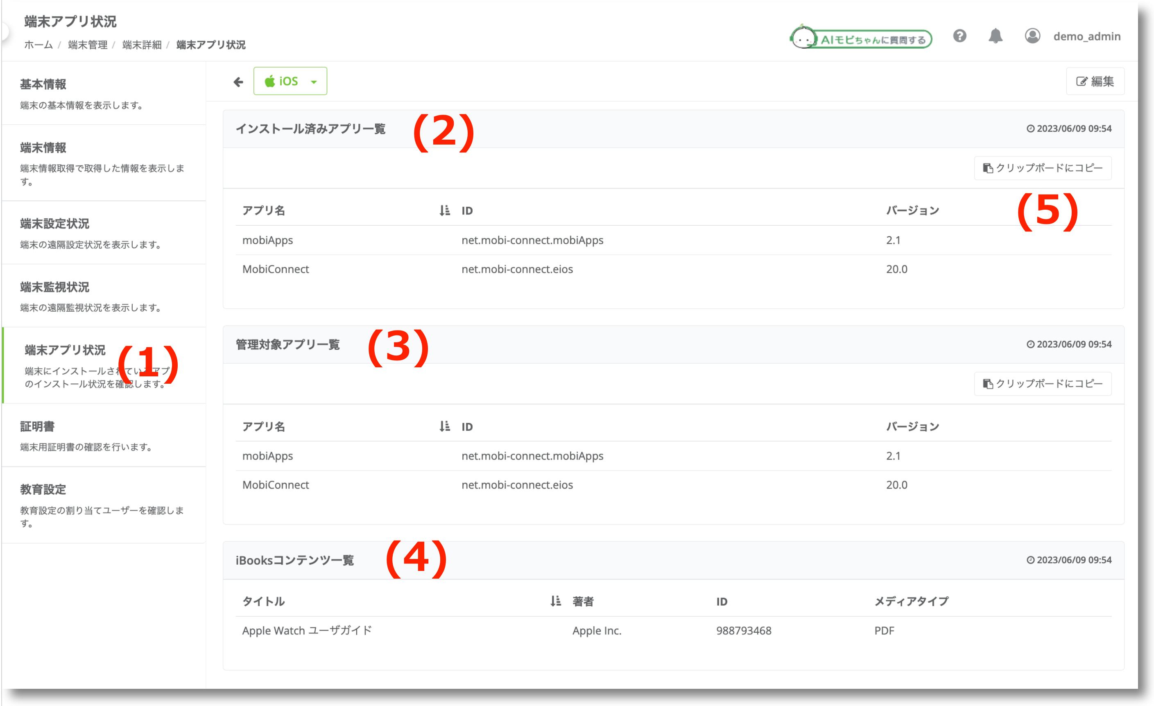Click timestamp on managed apps section
1154x706 pixels.
pos(1069,344)
